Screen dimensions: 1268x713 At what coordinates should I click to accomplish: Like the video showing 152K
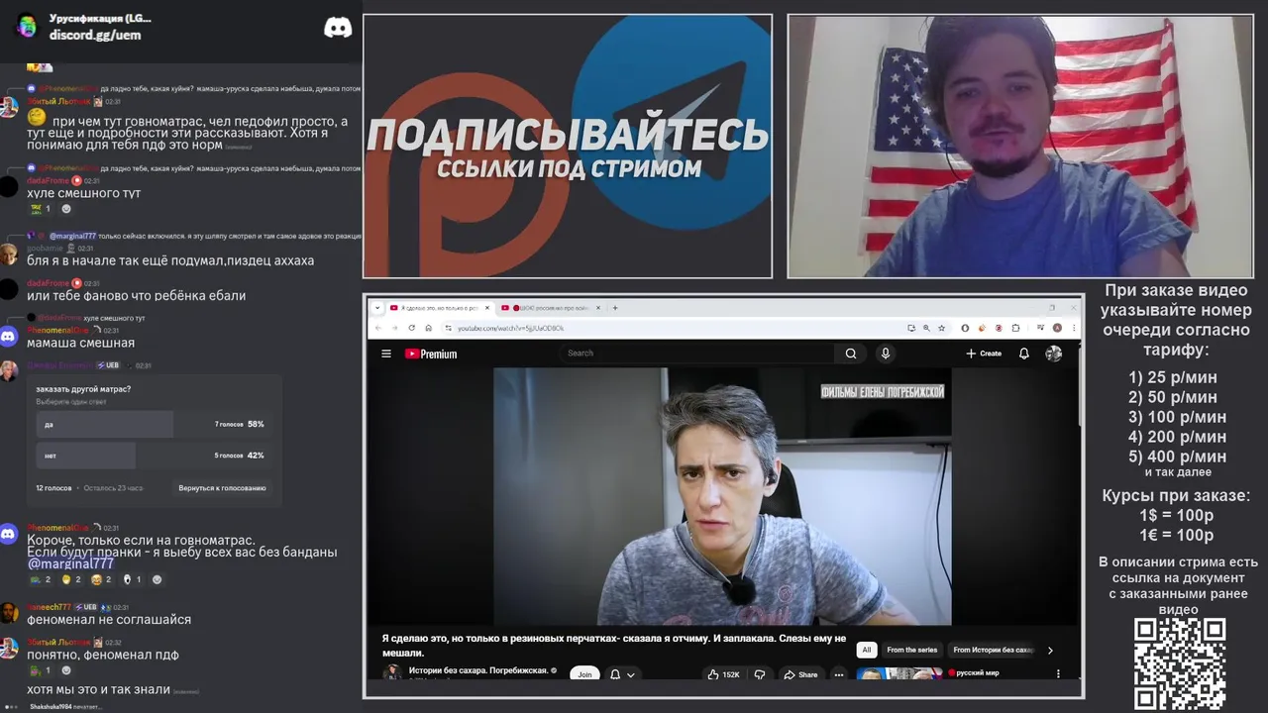coord(724,674)
